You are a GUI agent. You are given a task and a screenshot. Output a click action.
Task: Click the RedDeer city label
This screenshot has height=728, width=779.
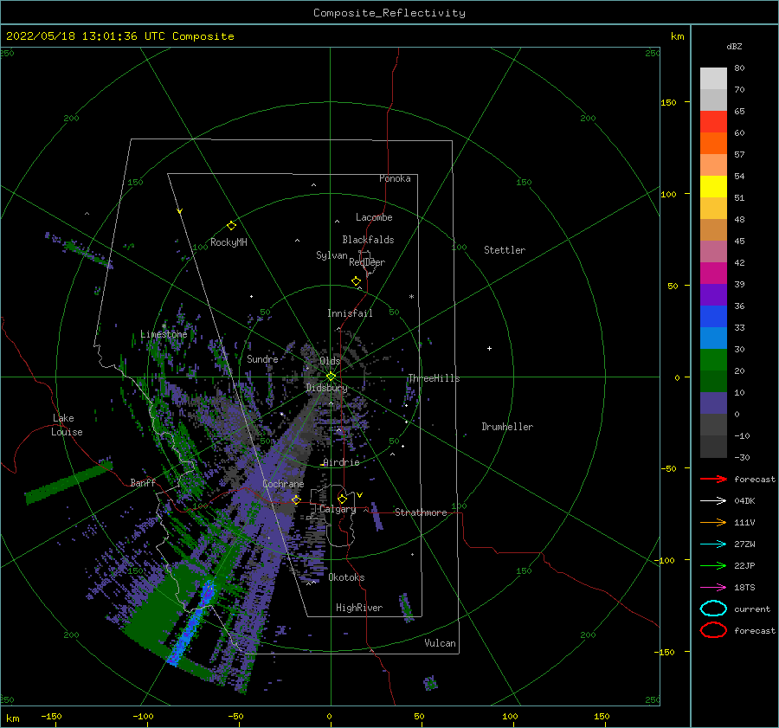click(367, 262)
